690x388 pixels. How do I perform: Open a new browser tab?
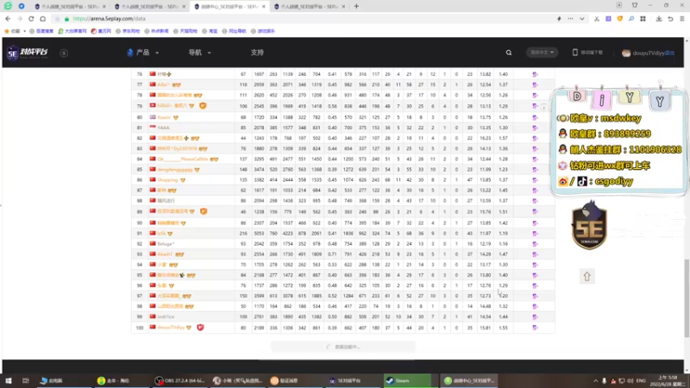[x=356, y=7]
